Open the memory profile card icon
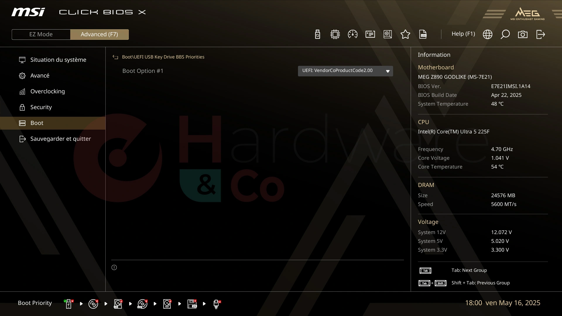 coord(370,34)
